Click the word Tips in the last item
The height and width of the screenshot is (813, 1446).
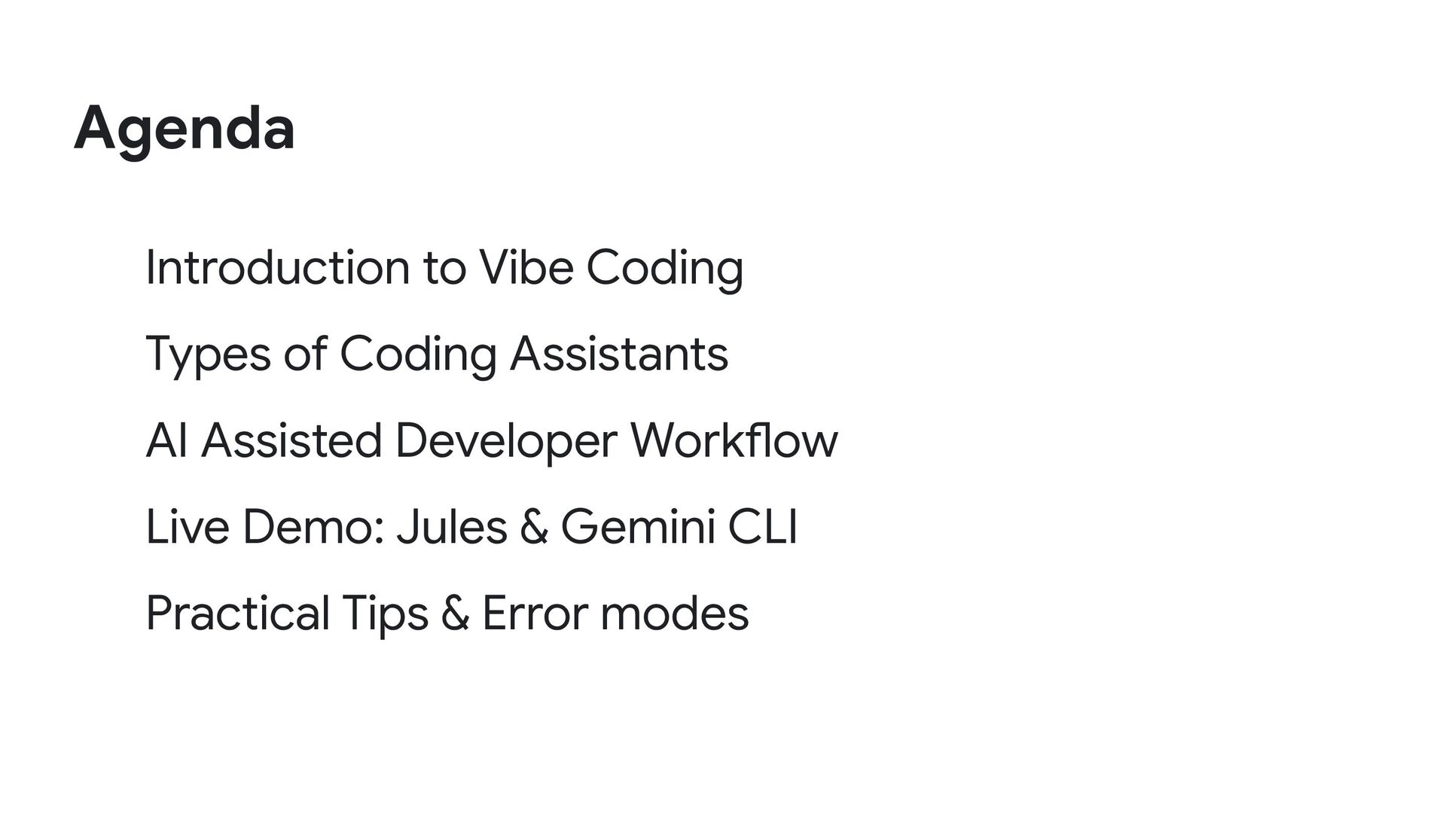(385, 615)
